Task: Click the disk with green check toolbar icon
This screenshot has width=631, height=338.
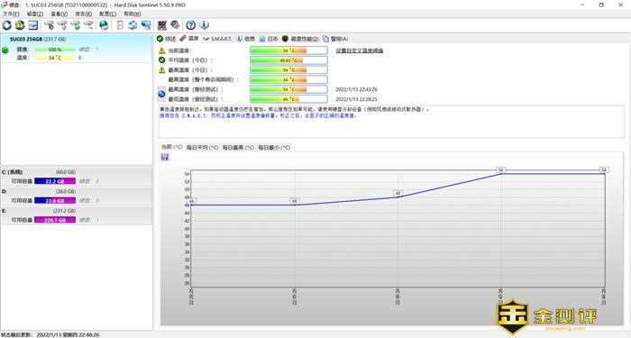Action: [x=75, y=25]
